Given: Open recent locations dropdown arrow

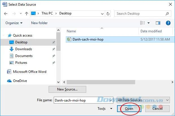Looking at the screenshot, I should point(21,14).
